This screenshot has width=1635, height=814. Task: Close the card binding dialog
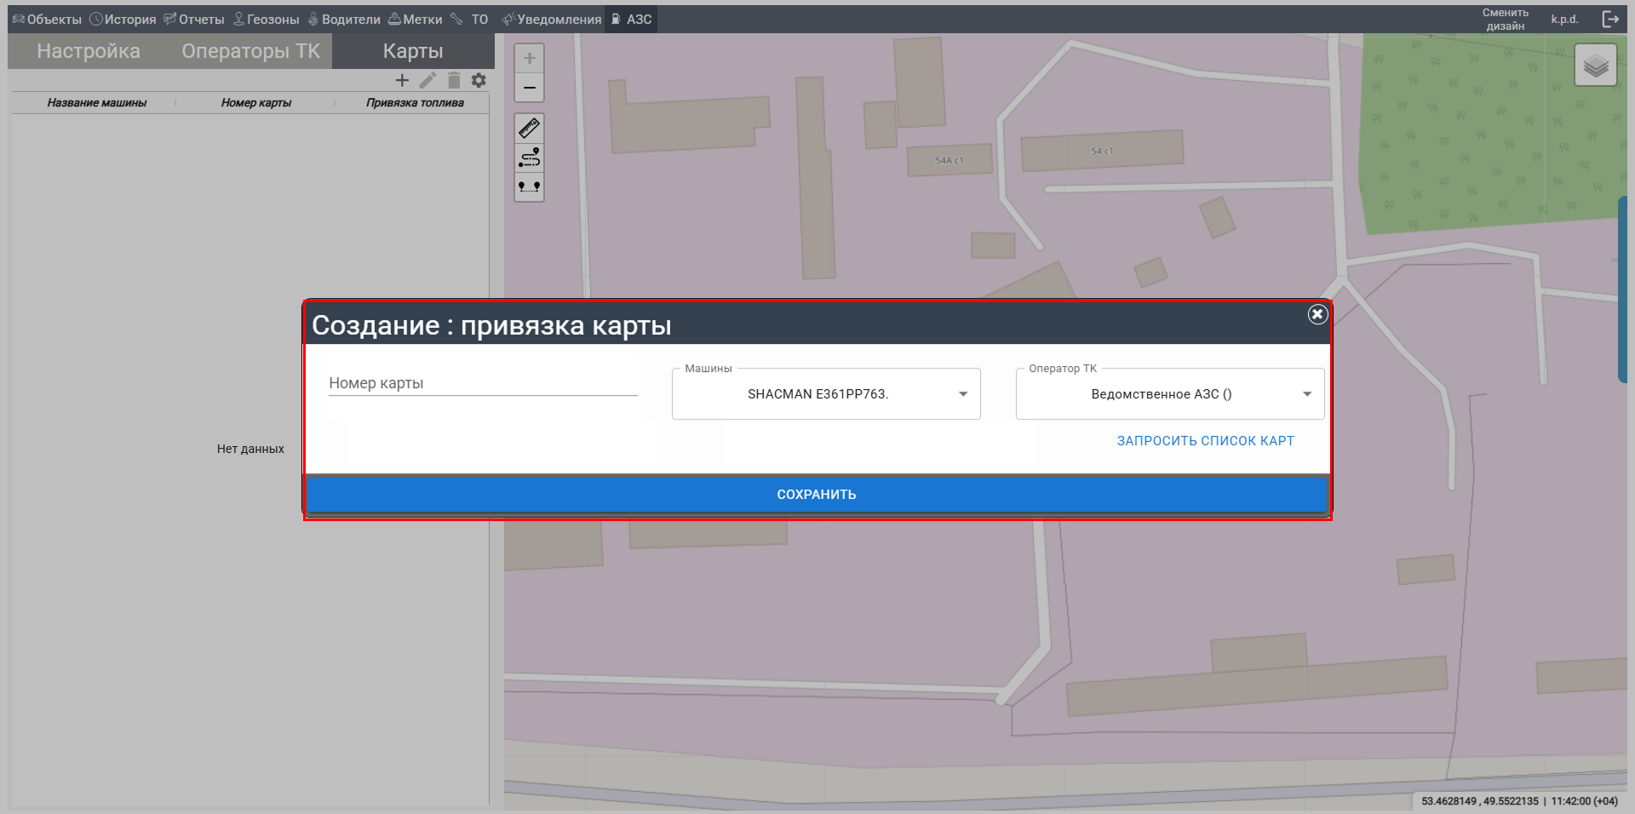pyautogui.click(x=1317, y=314)
